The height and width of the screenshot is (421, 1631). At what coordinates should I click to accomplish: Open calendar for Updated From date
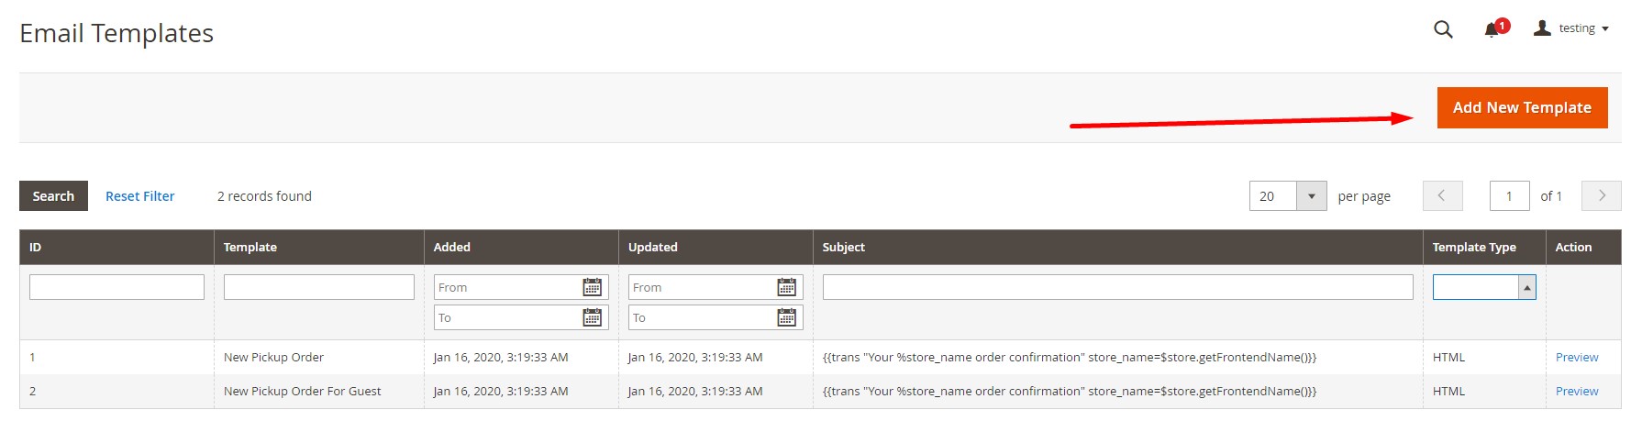click(x=787, y=287)
